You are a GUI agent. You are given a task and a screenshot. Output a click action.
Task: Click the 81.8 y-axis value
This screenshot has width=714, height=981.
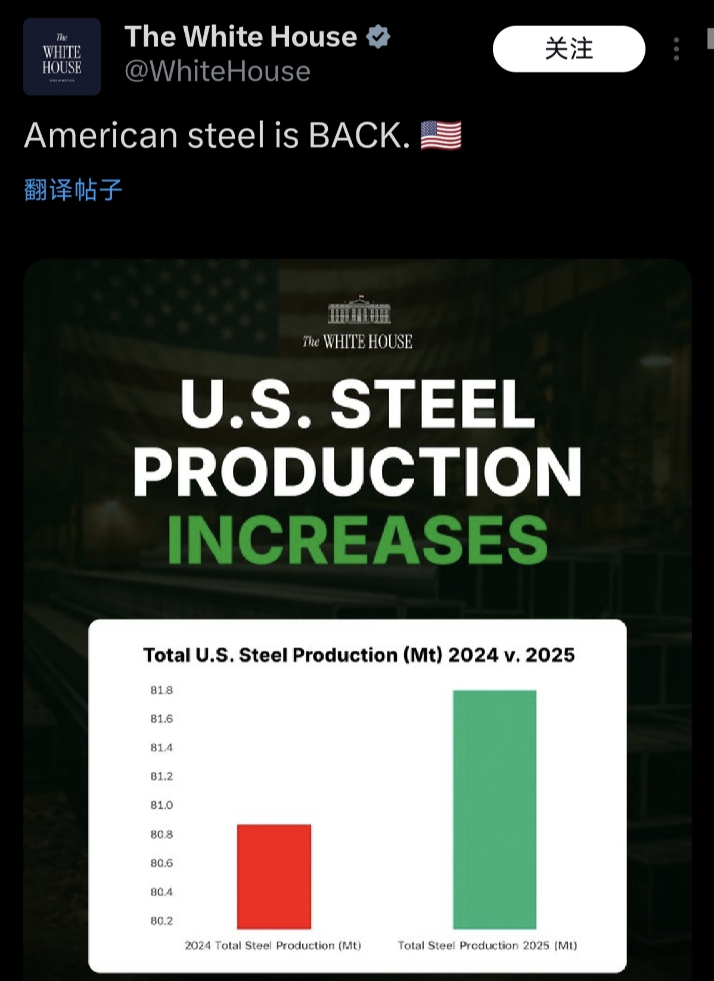pos(162,690)
